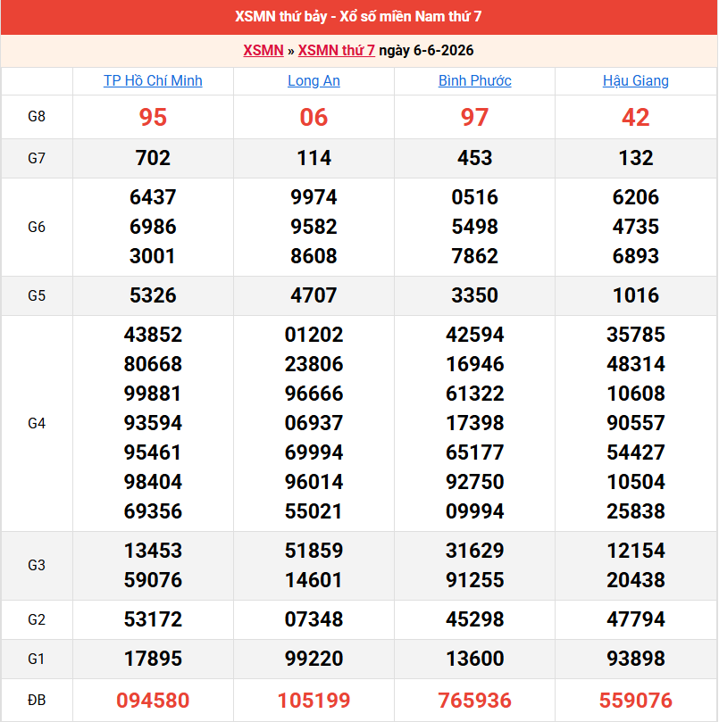The height and width of the screenshot is (722, 719).
Task: Click special prize number 765936
Action: [475, 701]
